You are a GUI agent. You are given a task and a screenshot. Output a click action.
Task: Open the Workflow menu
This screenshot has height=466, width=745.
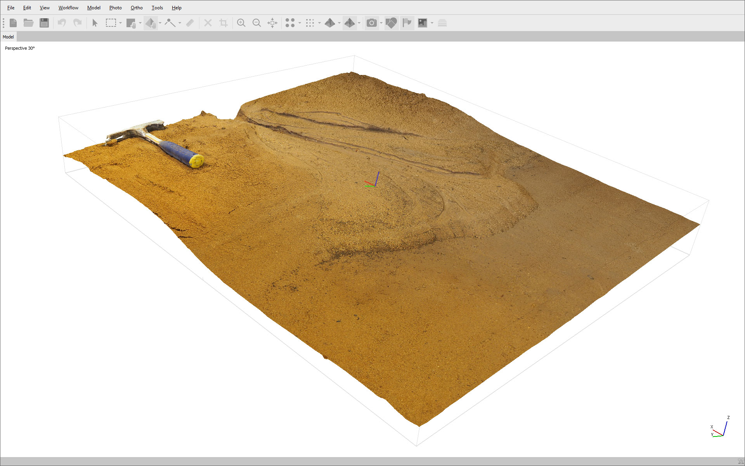68,8
